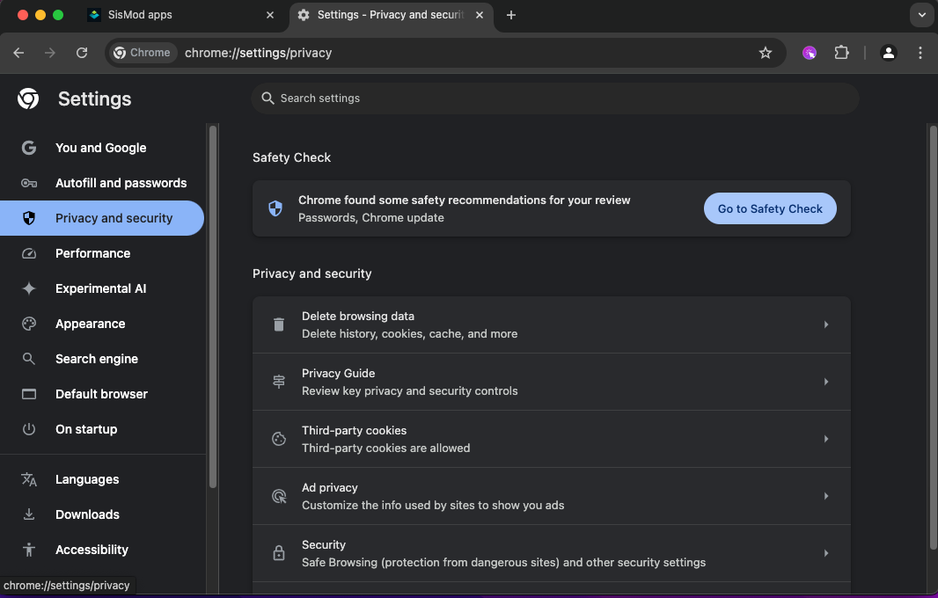
Task: Click the Ad privacy target icon
Action: (279, 496)
